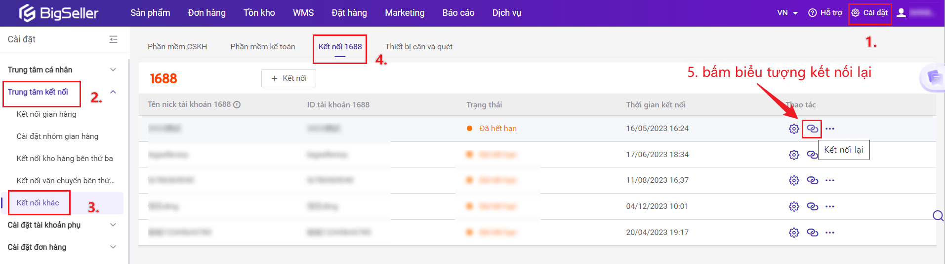Switch to Phần mềm CSKH tab
This screenshot has height=264, width=945.
(x=177, y=47)
